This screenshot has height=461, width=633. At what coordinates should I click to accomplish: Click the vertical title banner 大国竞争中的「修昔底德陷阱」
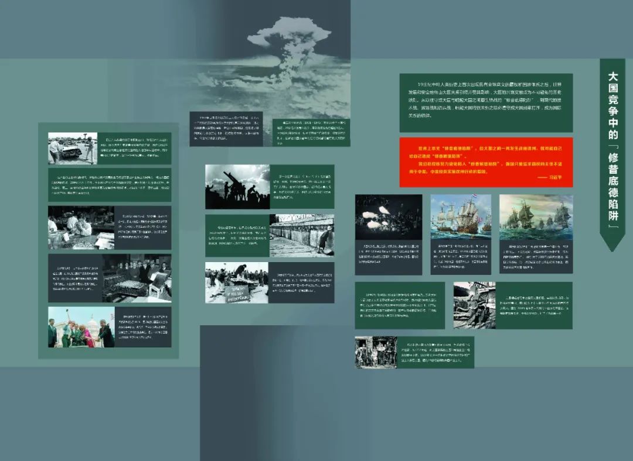click(612, 154)
